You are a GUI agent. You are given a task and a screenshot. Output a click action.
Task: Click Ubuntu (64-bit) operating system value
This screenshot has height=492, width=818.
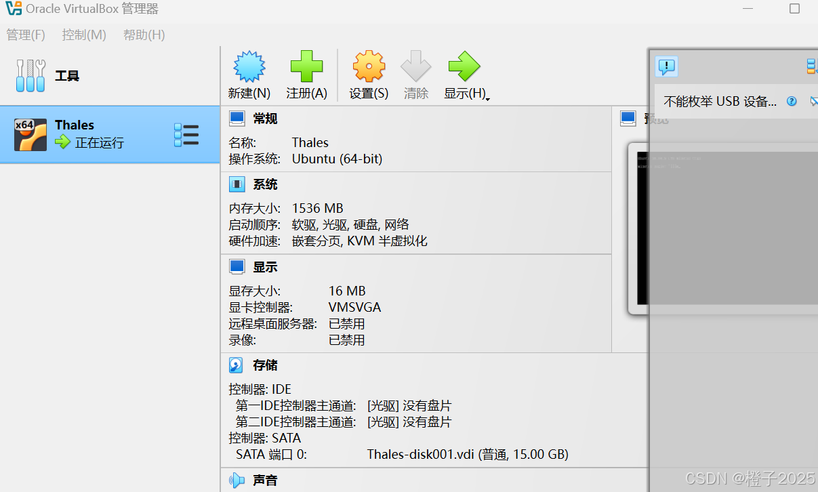pos(337,159)
